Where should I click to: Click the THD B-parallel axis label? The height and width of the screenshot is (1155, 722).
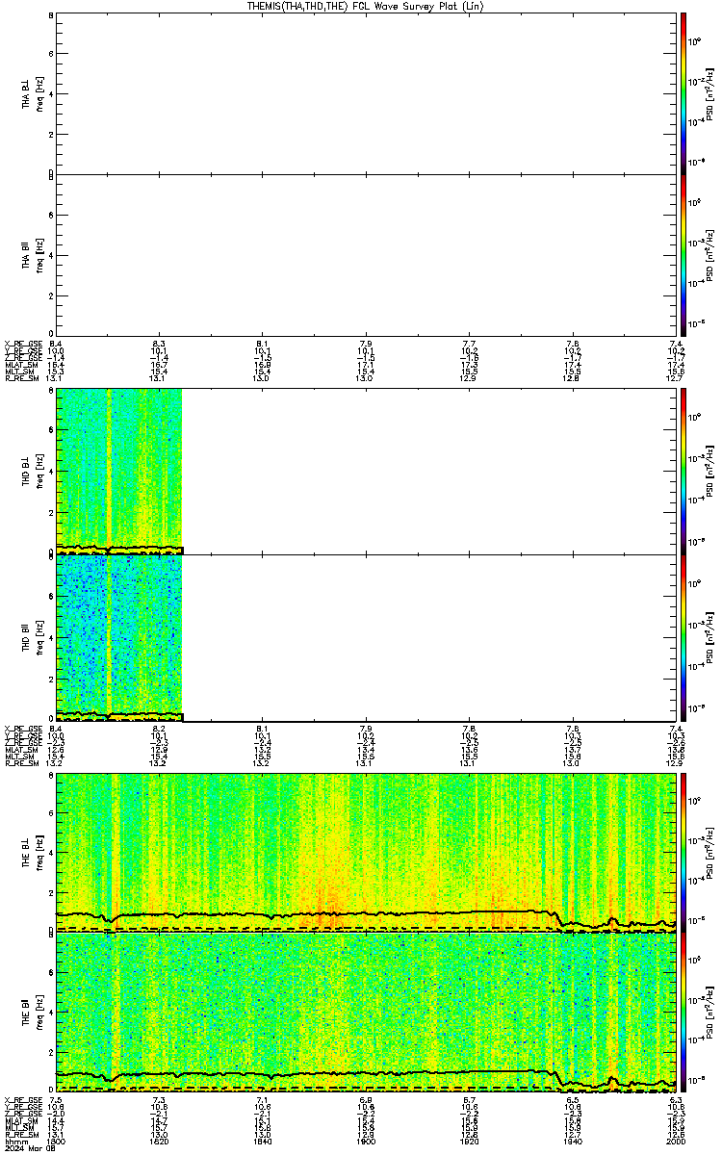[28, 637]
